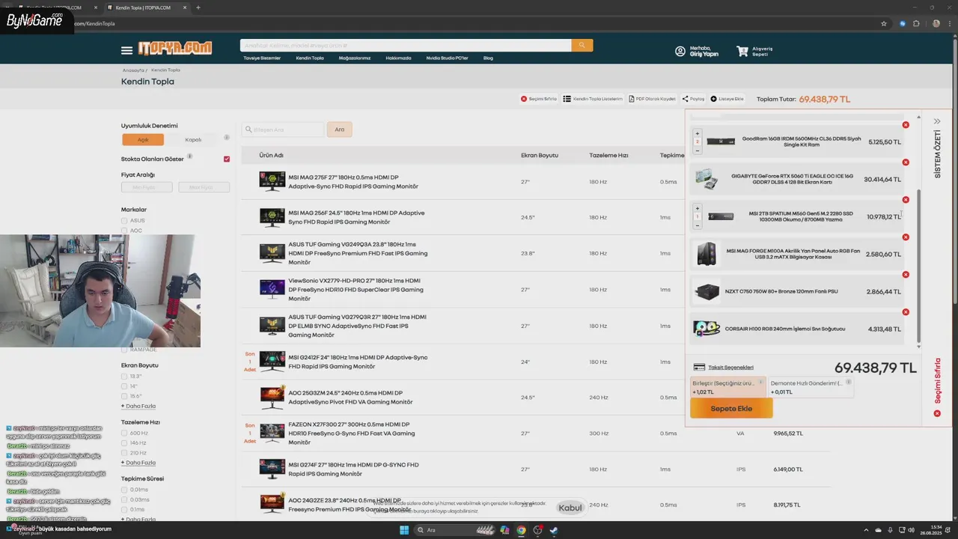Remove NZXT C750 PSU with red X
The width and height of the screenshot is (958, 539).
pyautogui.click(x=906, y=275)
